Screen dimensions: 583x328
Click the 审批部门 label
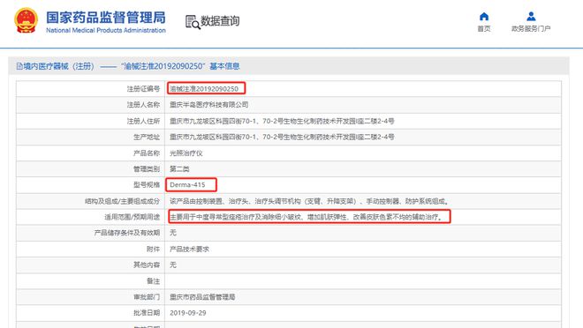tap(147, 297)
